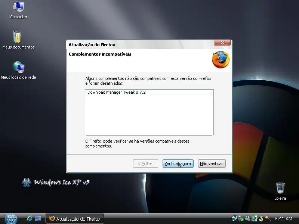Select the Meus documentos desktop icon

tap(18, 40)
